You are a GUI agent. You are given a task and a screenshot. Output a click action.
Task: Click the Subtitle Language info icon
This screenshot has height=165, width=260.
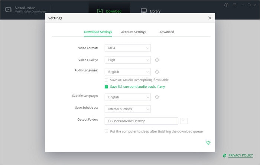pos(157,97)
